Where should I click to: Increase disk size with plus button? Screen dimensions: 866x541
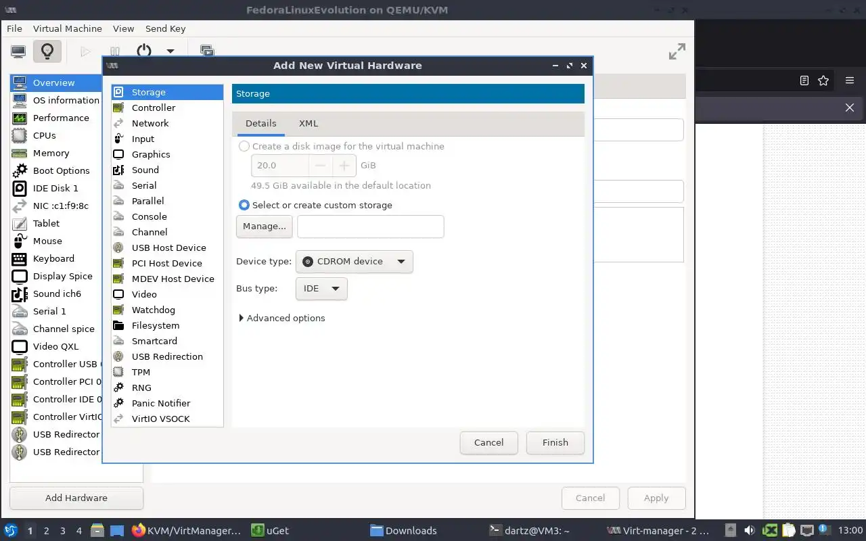coord(344,165)
